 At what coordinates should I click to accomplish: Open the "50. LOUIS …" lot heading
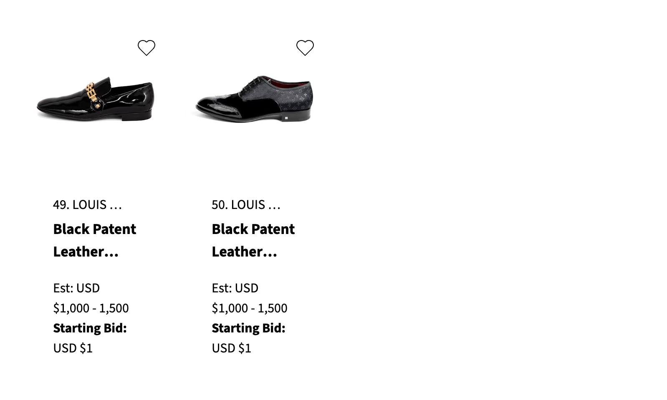tap(246, 205)
